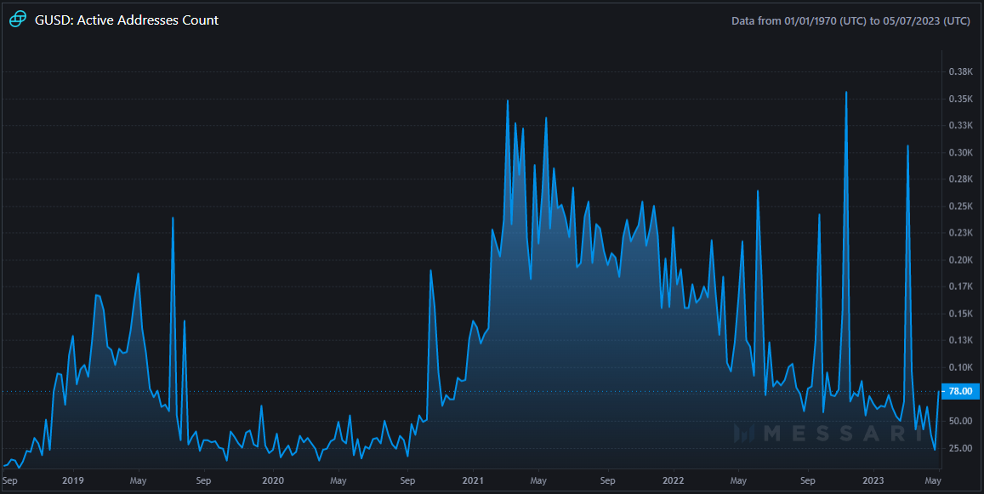This screenshot has height=494, width=984.
Task: Click the 0.17K y-axis label
Action: point(961,287)
